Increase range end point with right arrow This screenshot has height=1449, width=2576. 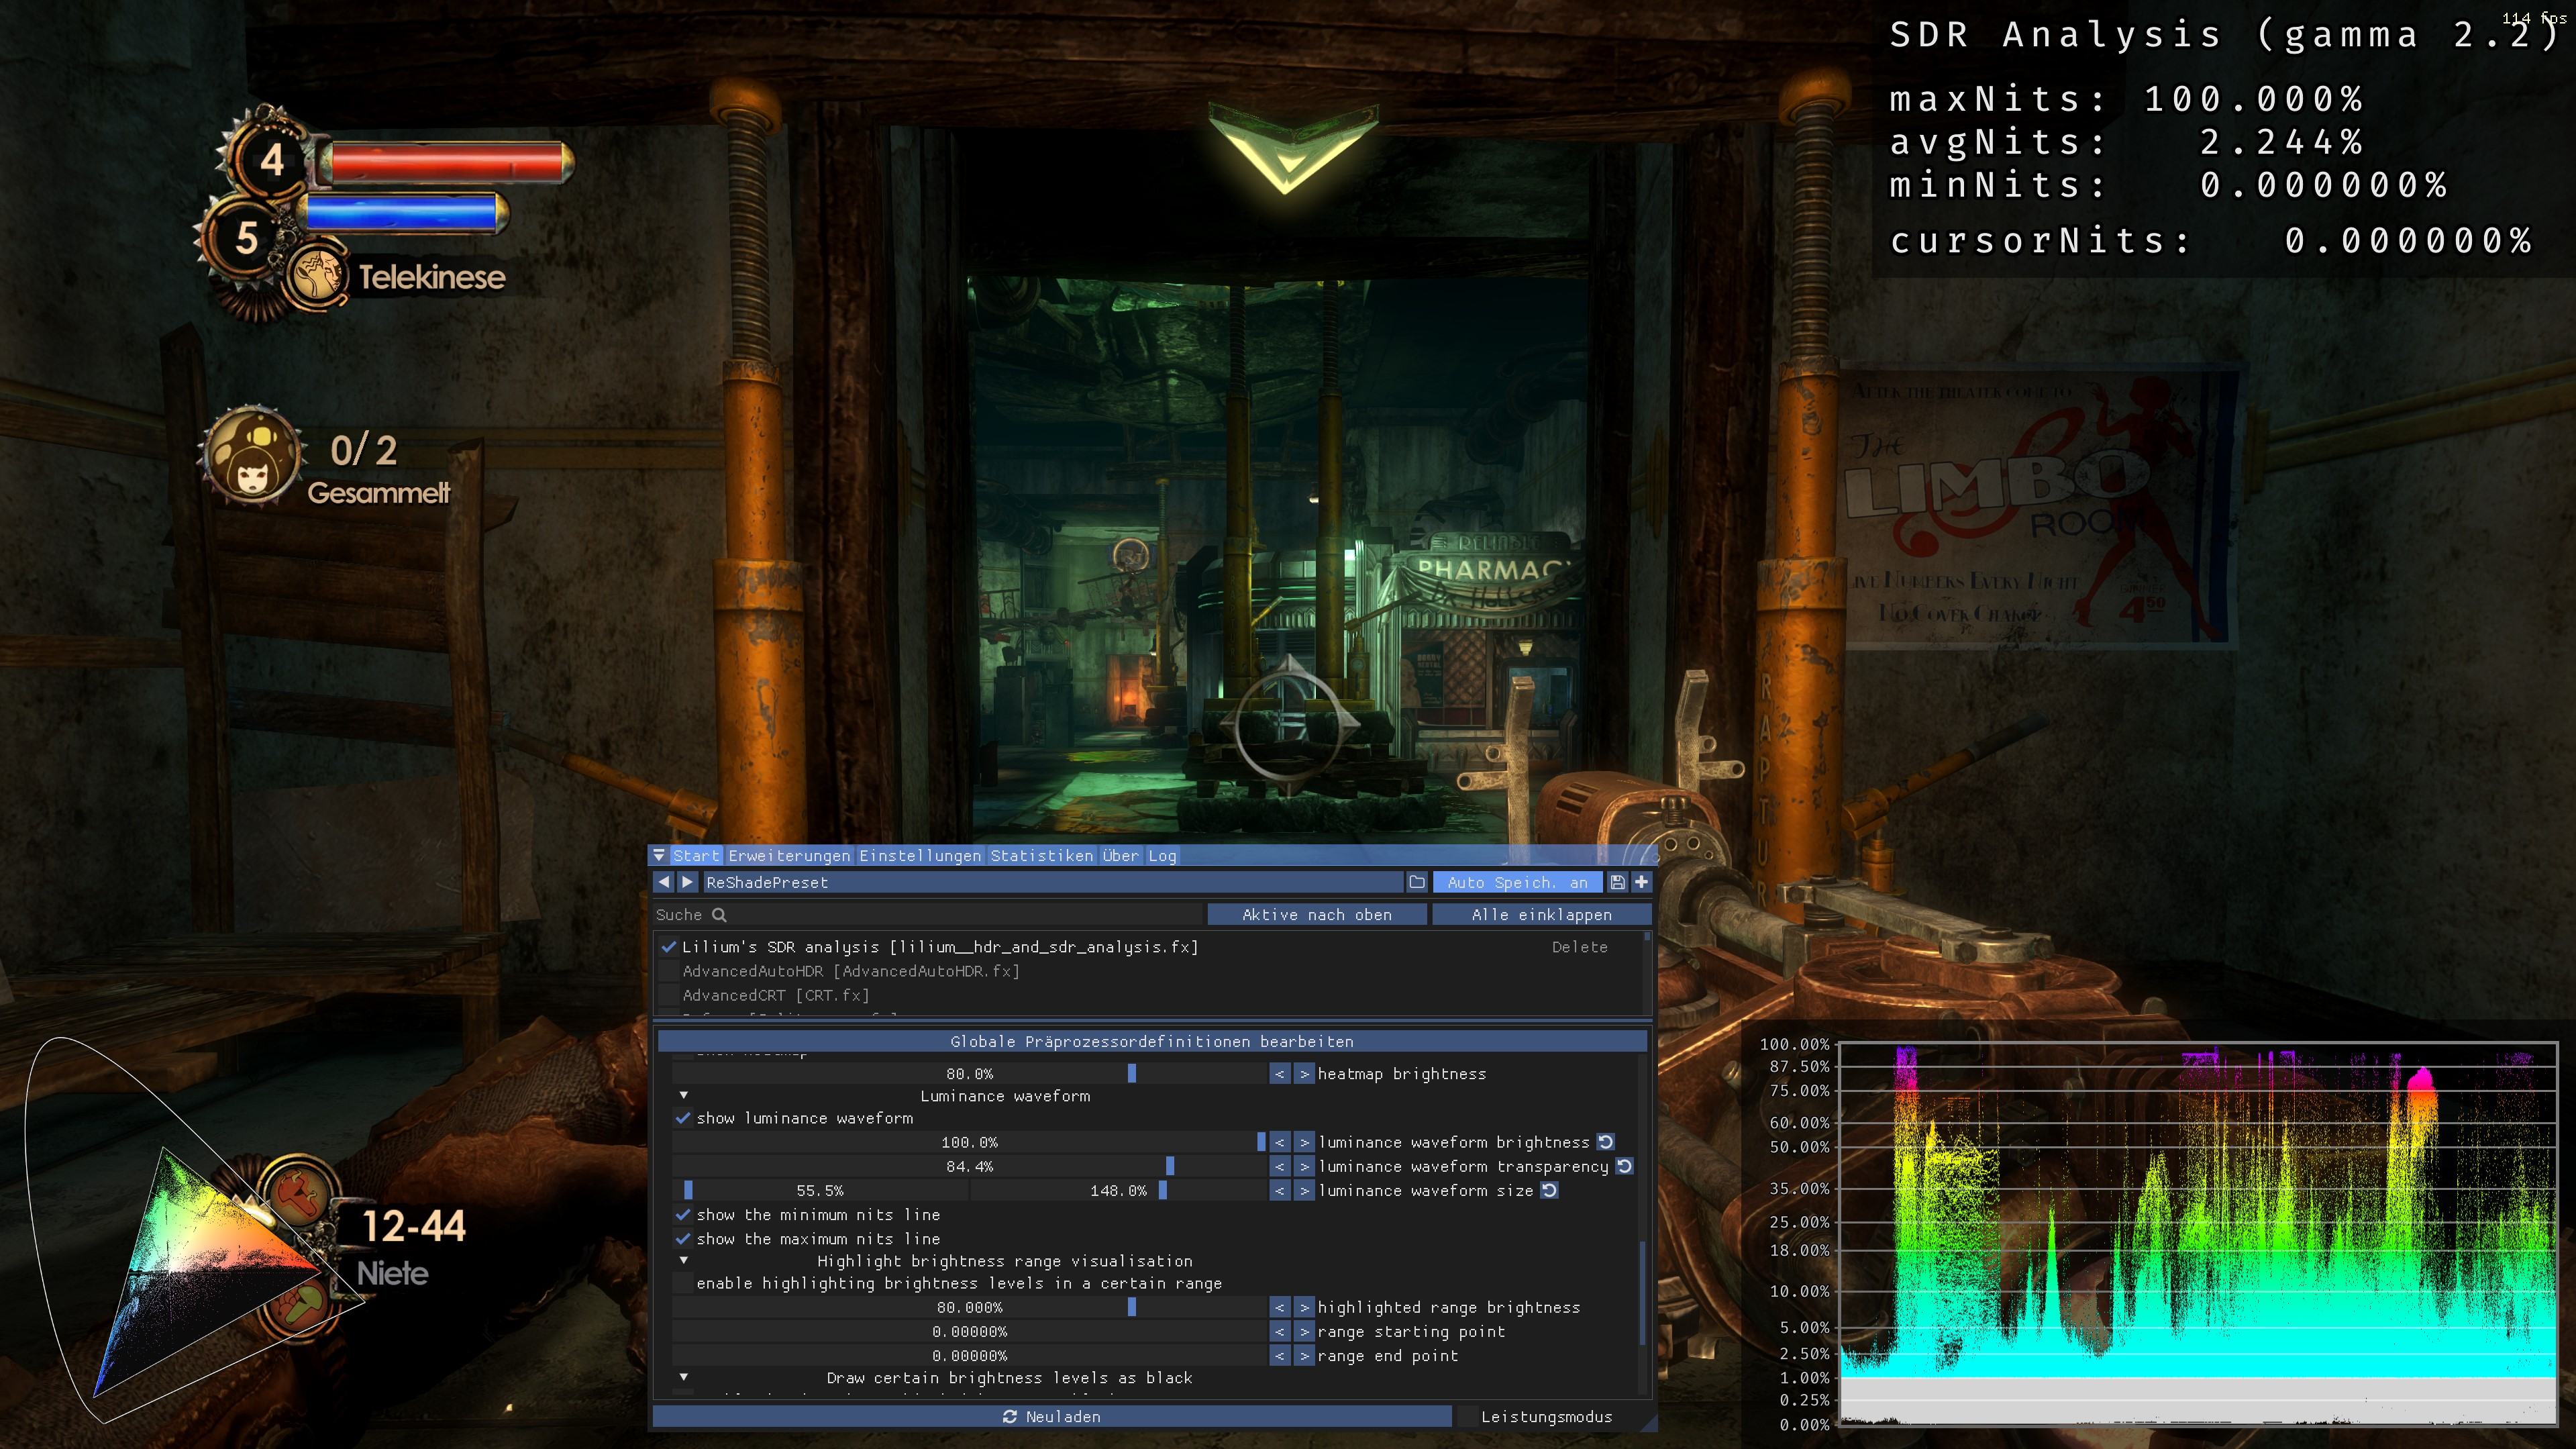click(1304, 1355)
